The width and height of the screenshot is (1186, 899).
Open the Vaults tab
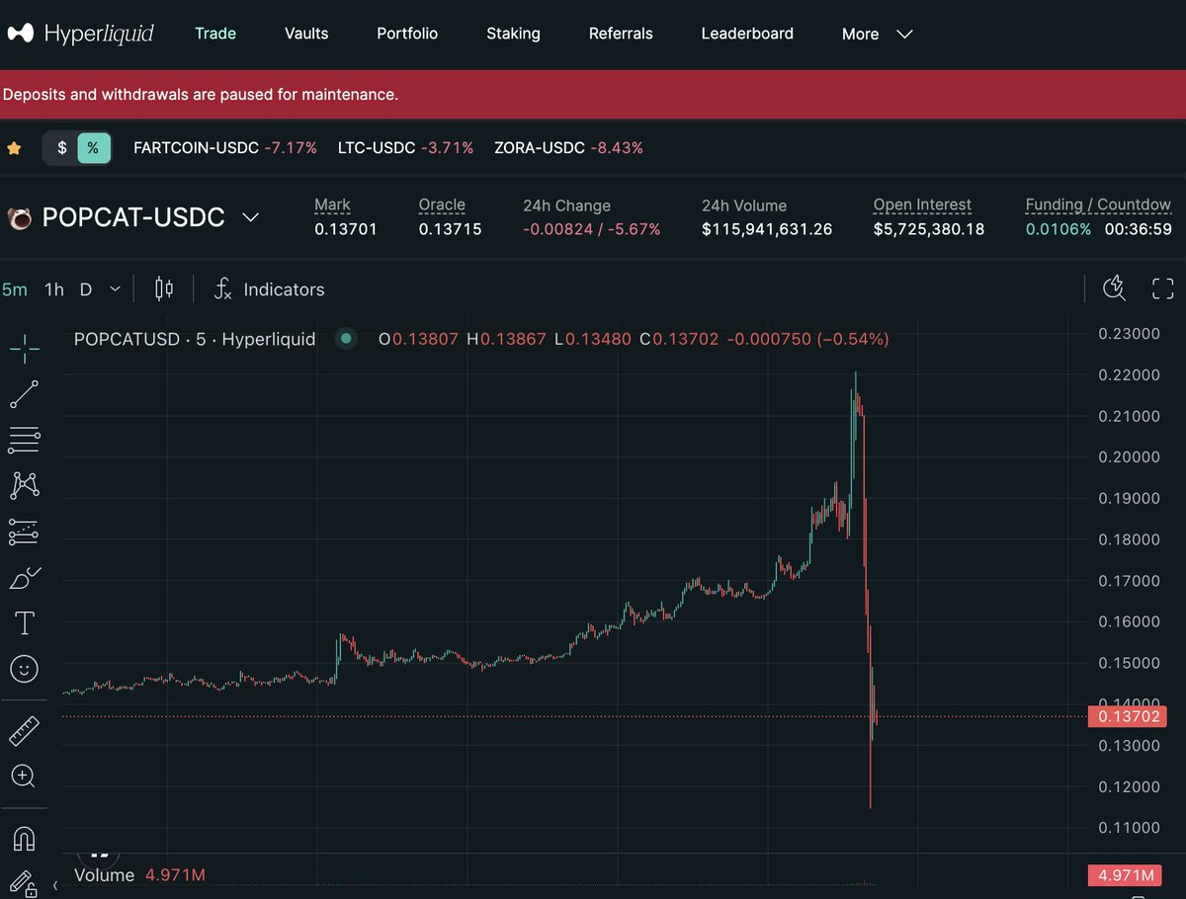coord(306,34)
